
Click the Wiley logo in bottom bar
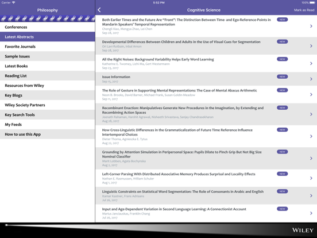[303, 230]
